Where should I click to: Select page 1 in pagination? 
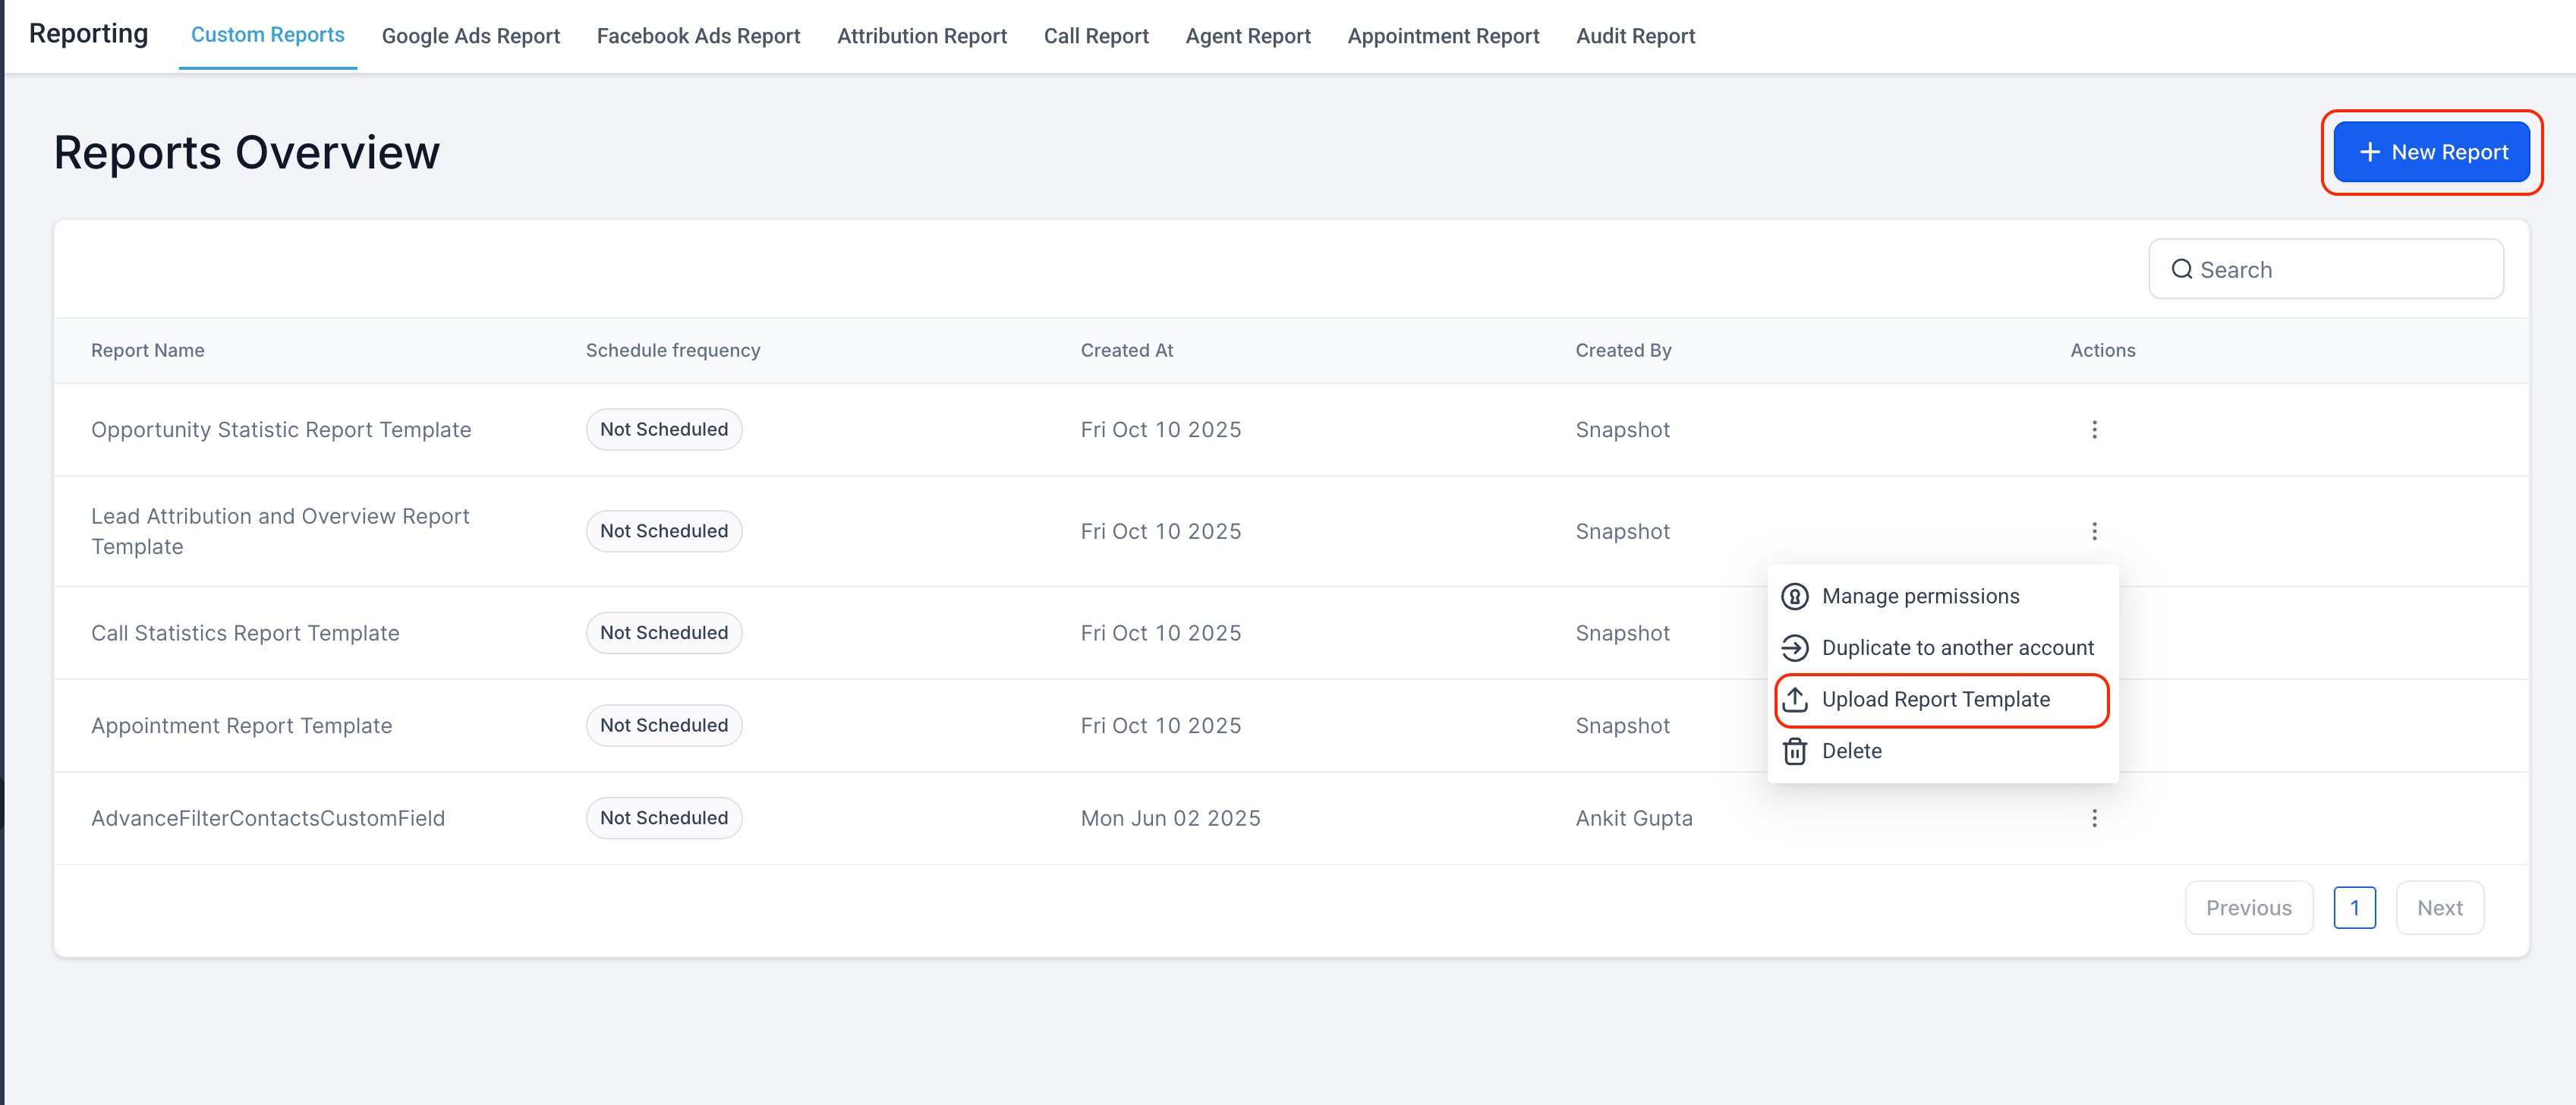(x=2354, y=908)
